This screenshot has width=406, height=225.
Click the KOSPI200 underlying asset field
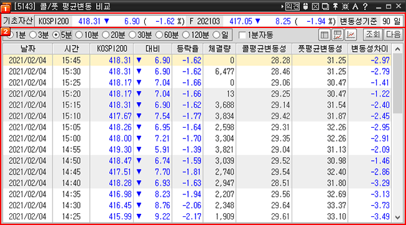(54, 21)
